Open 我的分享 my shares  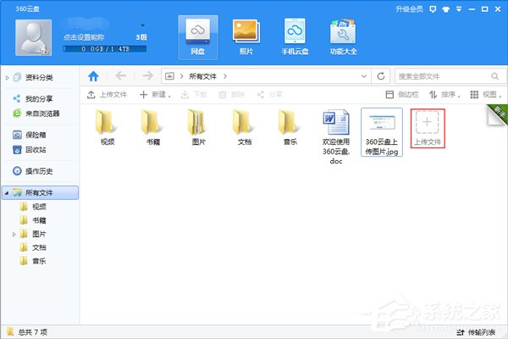[39, 98]
